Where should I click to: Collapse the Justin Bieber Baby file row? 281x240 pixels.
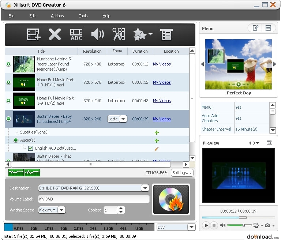8,119
